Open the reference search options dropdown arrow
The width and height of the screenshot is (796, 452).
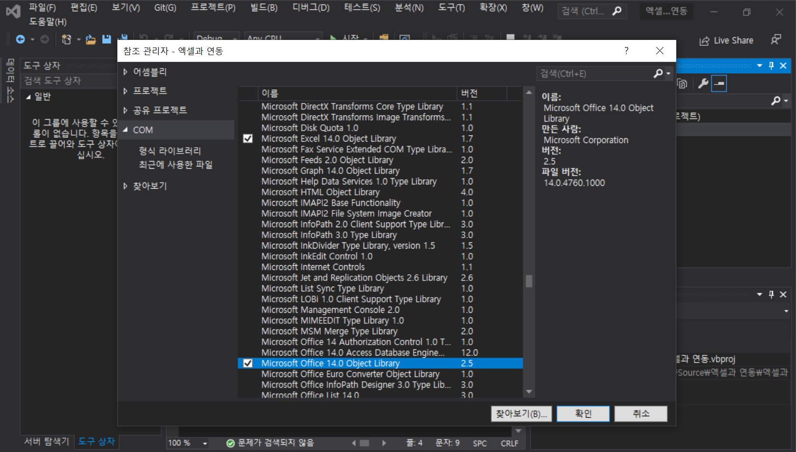click(x=668, y=73)
